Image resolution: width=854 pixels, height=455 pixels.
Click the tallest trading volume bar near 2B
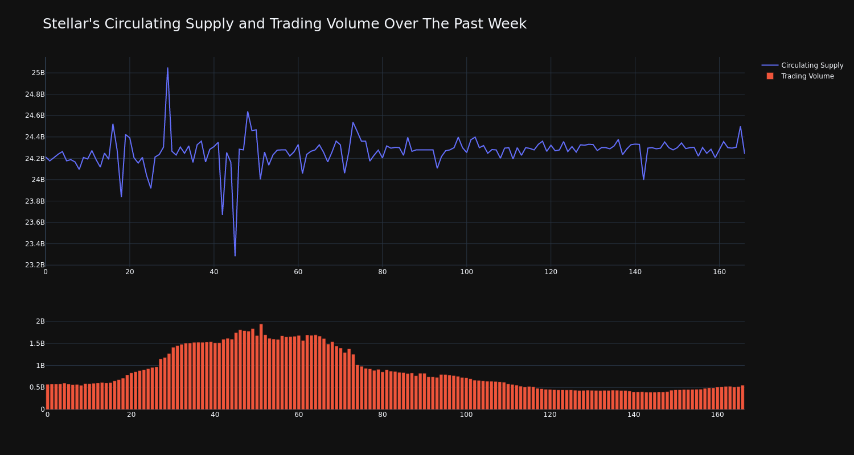click(x=261, y=367)
